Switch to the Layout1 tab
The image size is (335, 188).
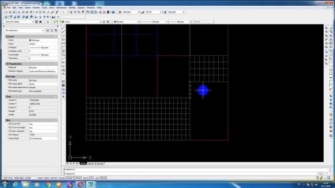[91, 163]
